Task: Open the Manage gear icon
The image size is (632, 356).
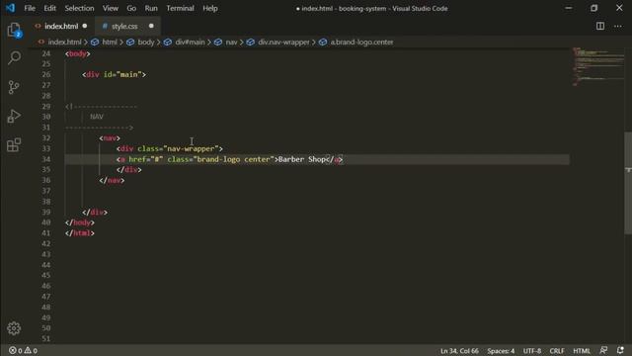Action: pos(14,328)
